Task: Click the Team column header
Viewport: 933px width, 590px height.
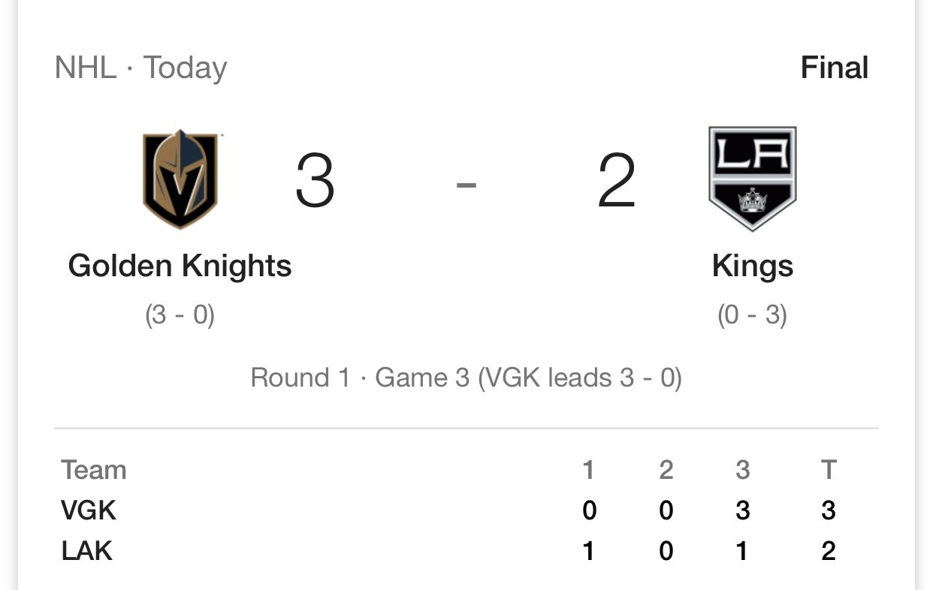Action: [x=94, y=470]
